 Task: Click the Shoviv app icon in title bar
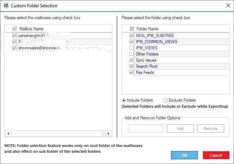6,5
